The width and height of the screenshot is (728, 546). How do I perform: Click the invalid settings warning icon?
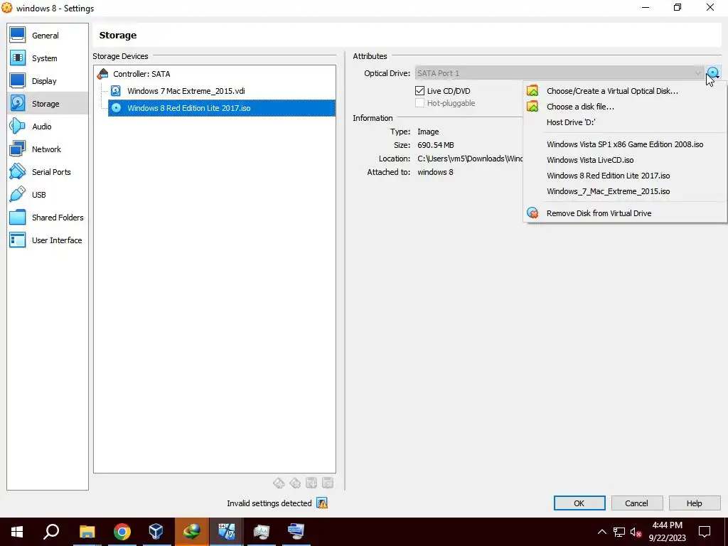322,503
